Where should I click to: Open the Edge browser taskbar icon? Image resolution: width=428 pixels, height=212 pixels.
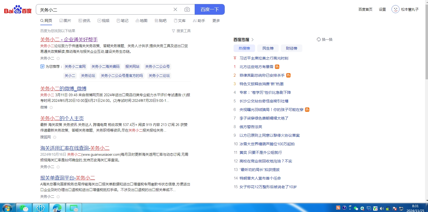tap(57, 208)
